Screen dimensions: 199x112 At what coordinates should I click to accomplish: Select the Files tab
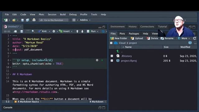point(113,34)
